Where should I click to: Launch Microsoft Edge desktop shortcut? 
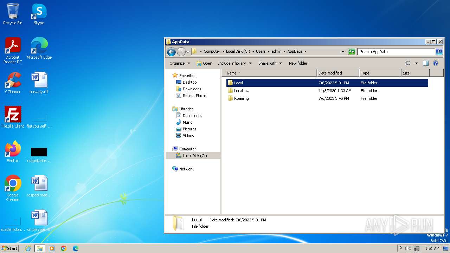[x=39, y=48]
